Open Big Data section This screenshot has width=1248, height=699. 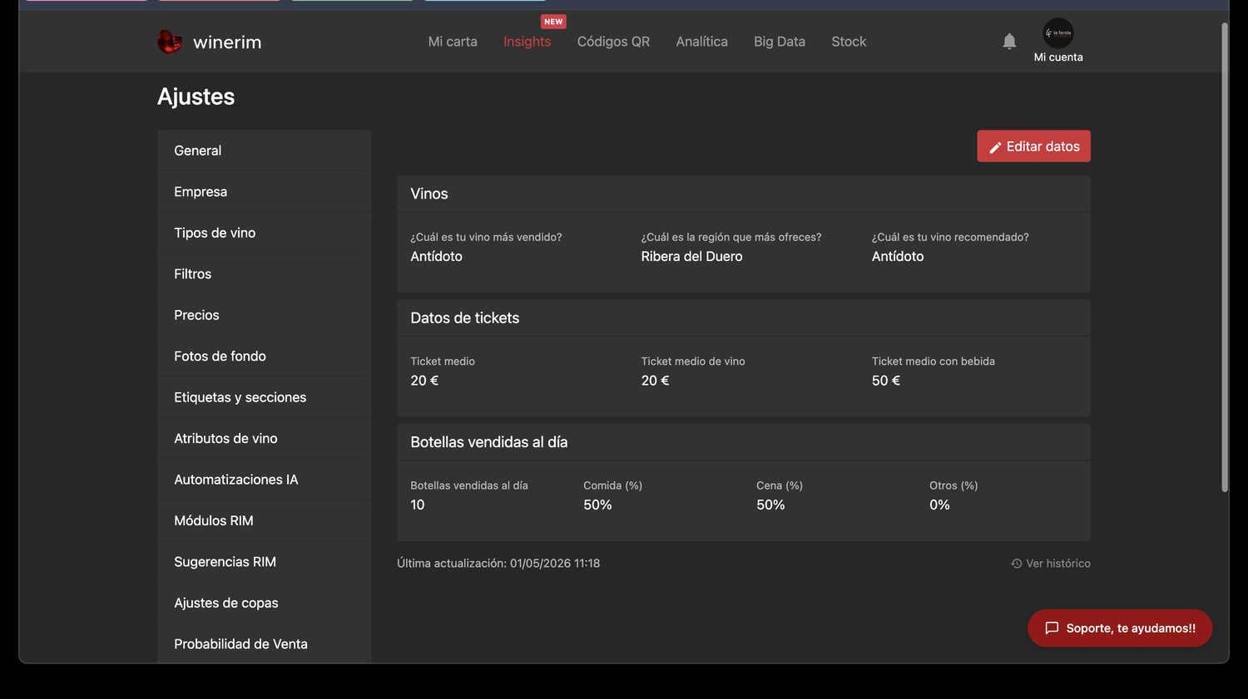click(780, 42)
